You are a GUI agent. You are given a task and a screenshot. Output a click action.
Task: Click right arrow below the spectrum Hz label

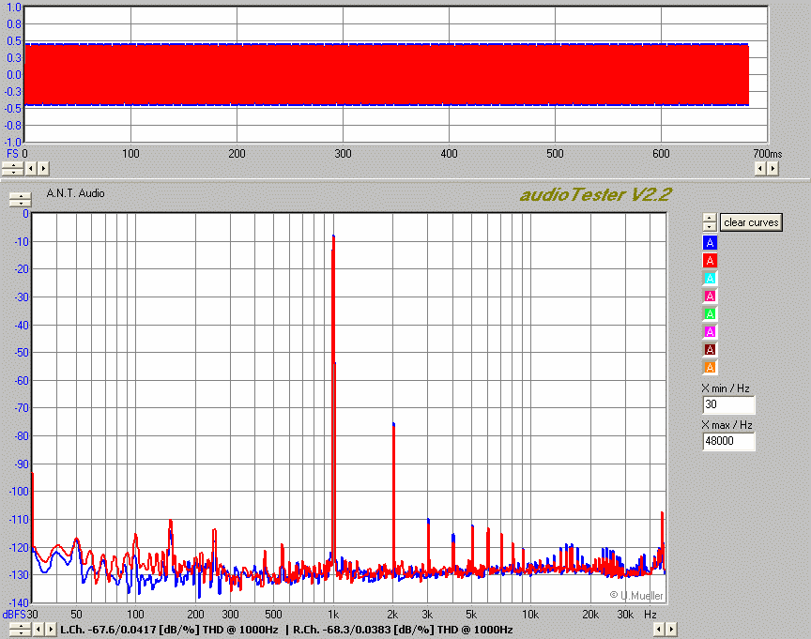click(x=671, y=630)
